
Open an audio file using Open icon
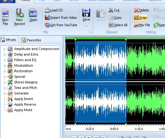point(33,13)
